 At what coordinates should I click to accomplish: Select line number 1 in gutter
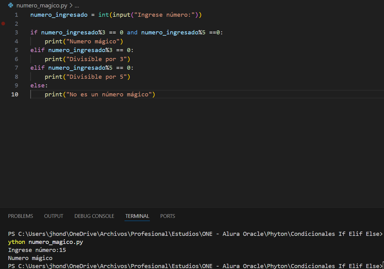[x=16, y=15]
